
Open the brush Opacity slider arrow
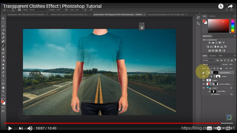[x=62, y=10]
